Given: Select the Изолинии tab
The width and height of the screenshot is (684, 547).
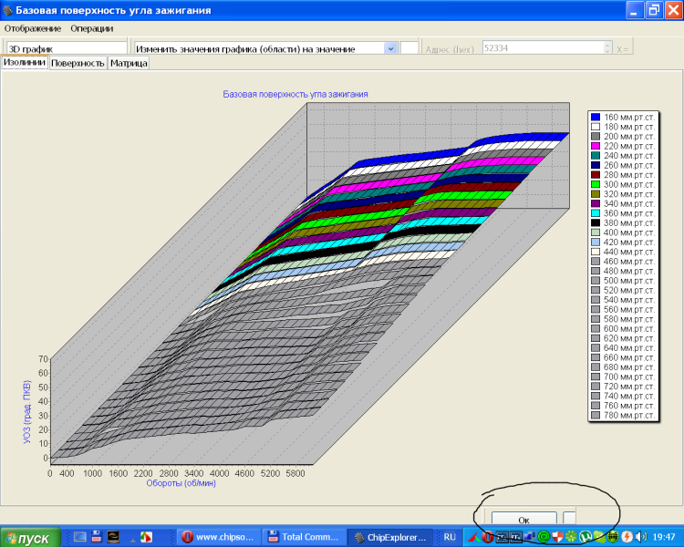Looking at the screenshot, I should pyautogui.click(x=24, y=63).
